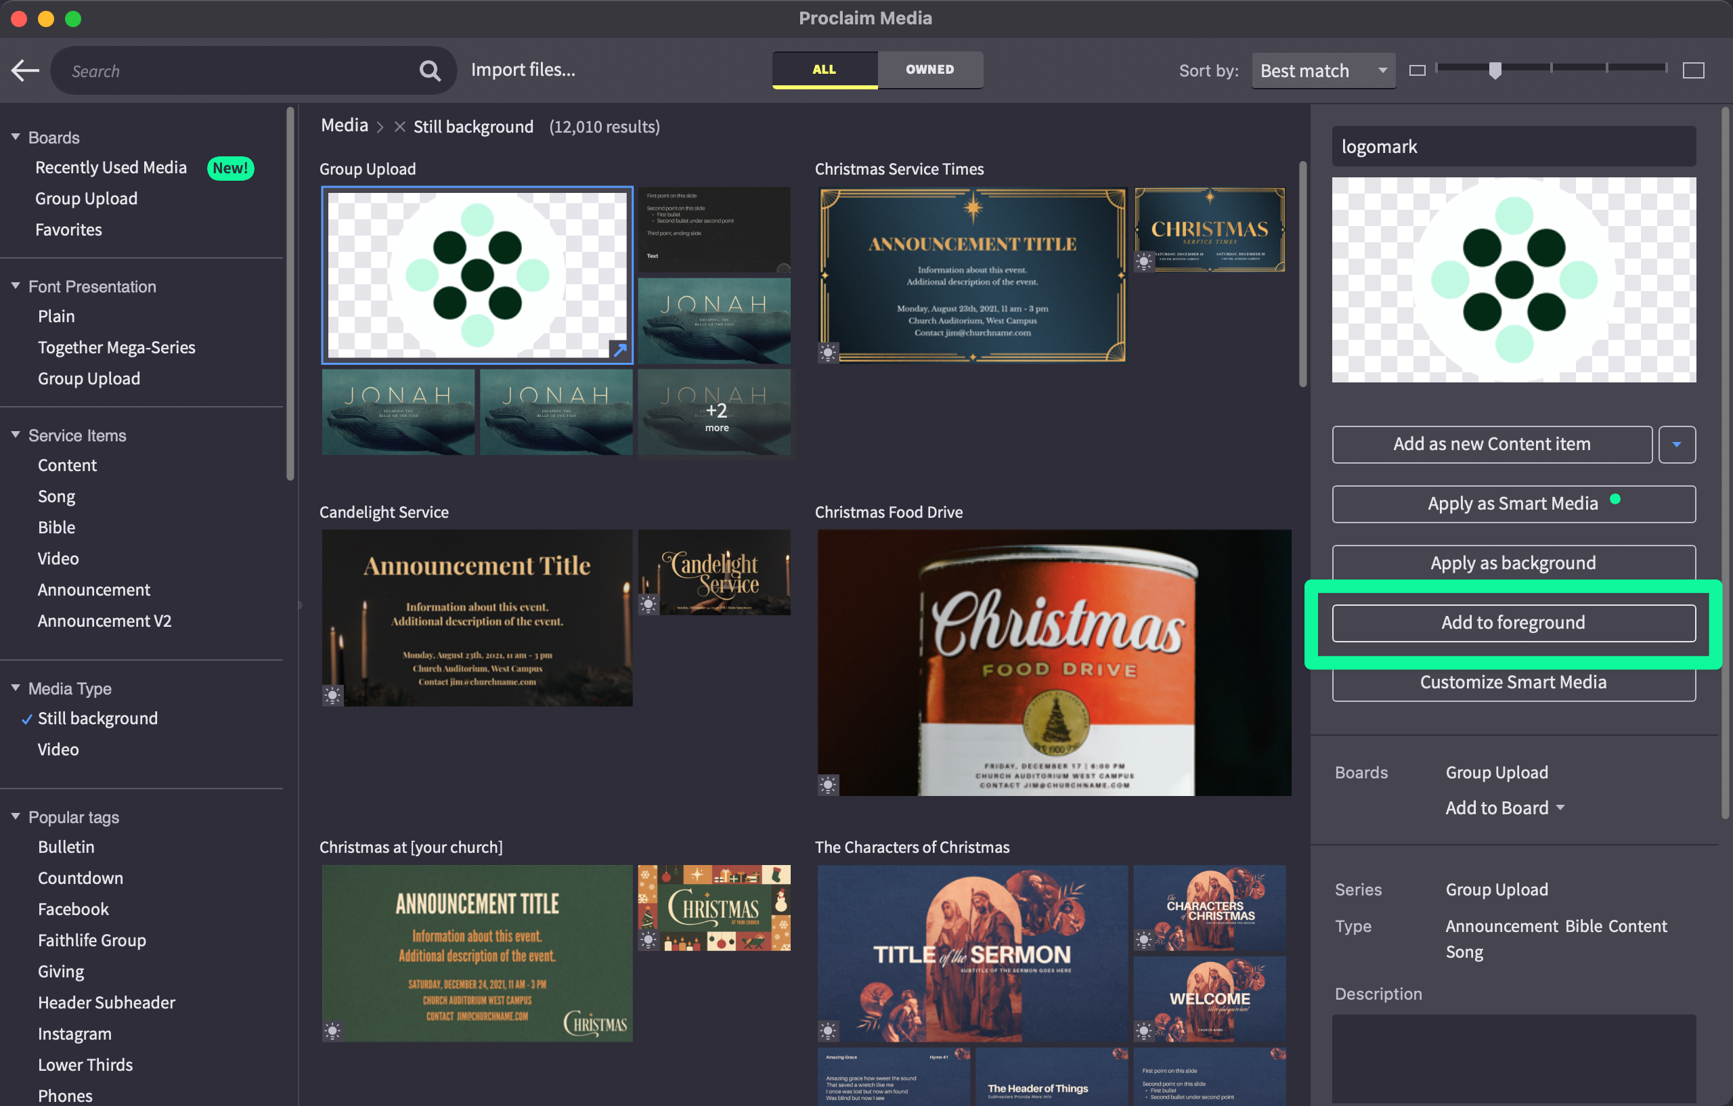
Task: Expand the Add to Board dropdown
Action: pos(1505,808)
